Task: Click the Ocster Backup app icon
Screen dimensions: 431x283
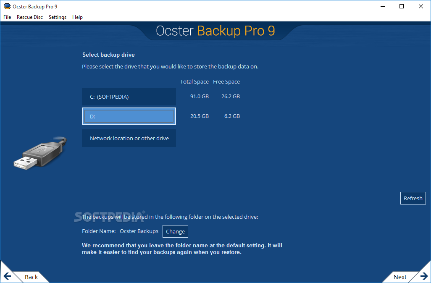Action: (x=7, y=6)
